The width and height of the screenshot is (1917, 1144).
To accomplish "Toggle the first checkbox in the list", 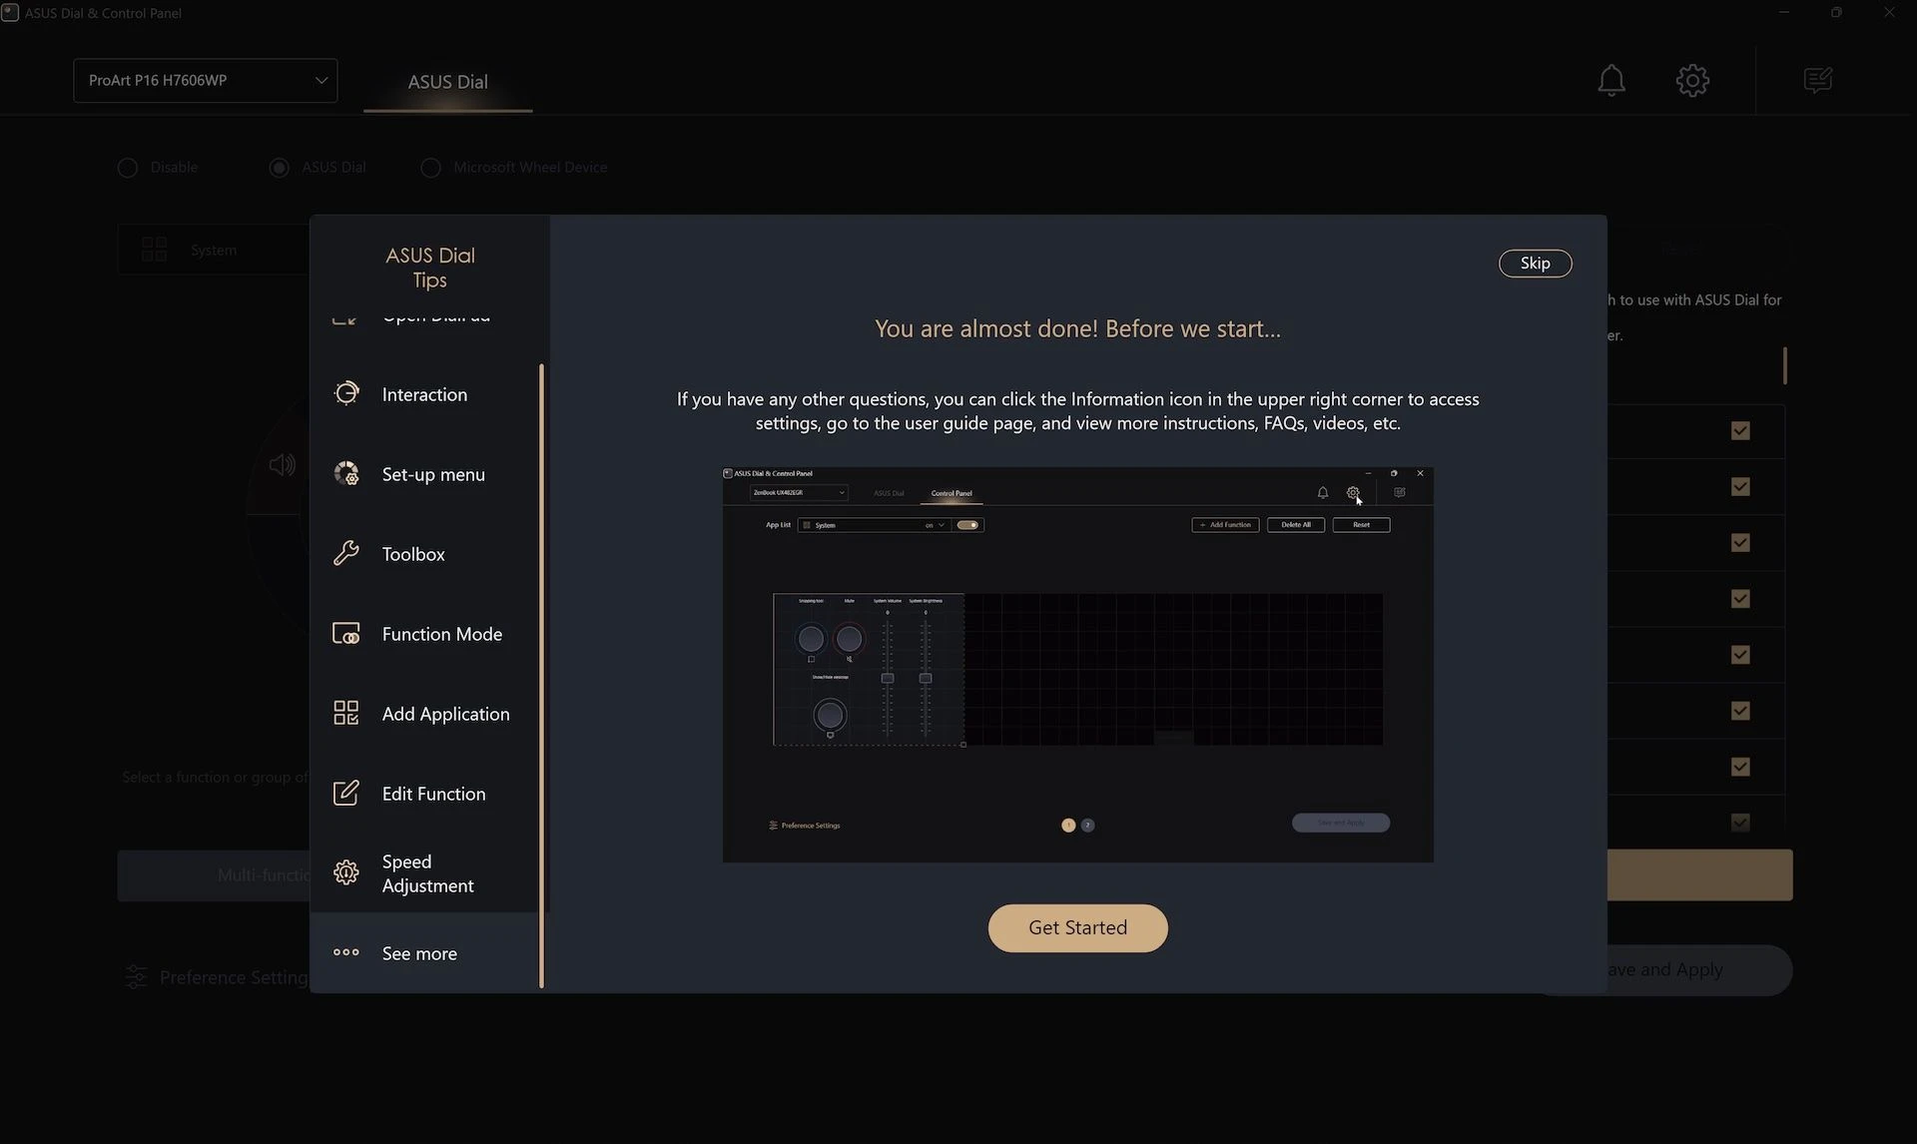I will [x=1740, y=430].
